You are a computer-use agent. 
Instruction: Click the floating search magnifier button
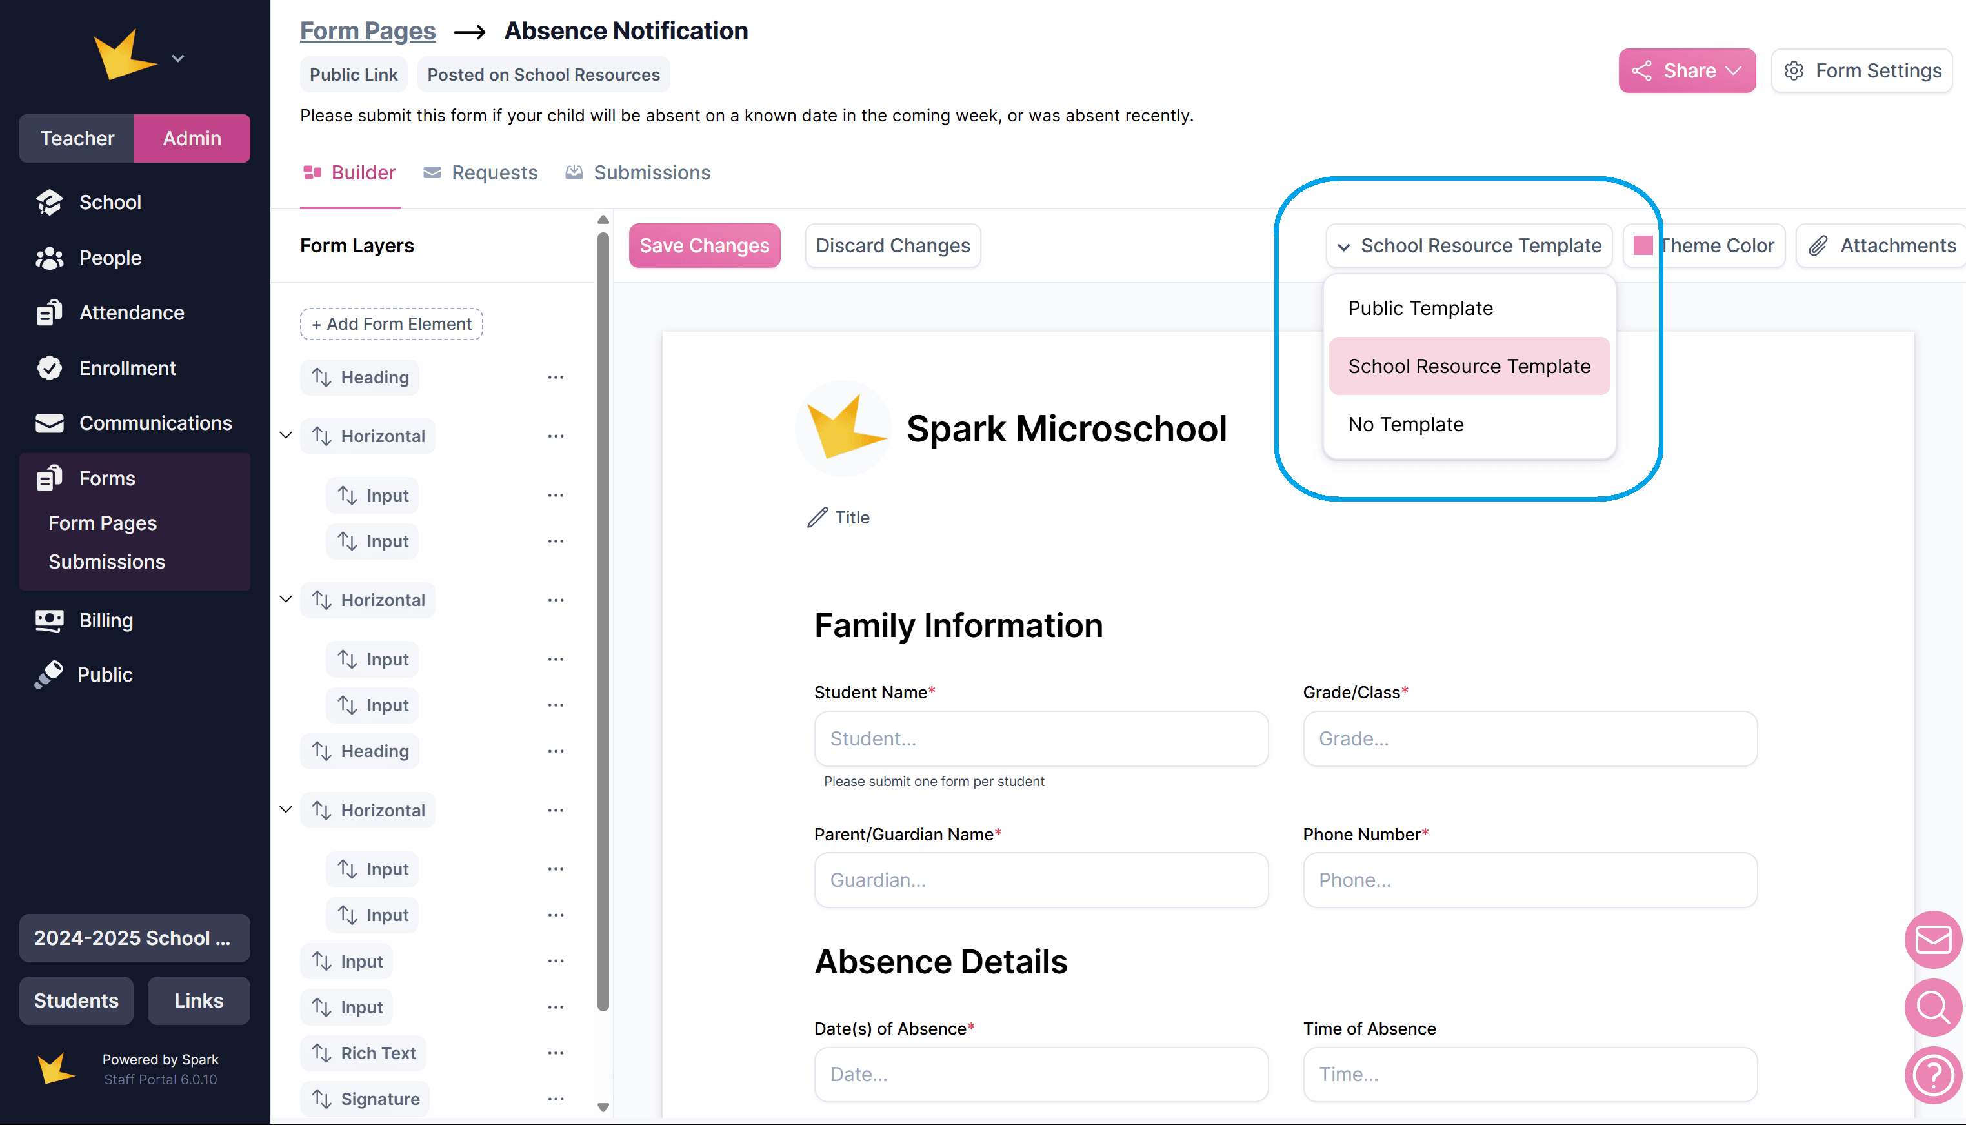(x=1933, y=1007)
